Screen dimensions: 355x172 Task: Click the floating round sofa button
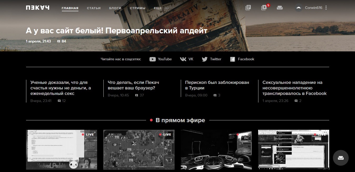[341, 158]
